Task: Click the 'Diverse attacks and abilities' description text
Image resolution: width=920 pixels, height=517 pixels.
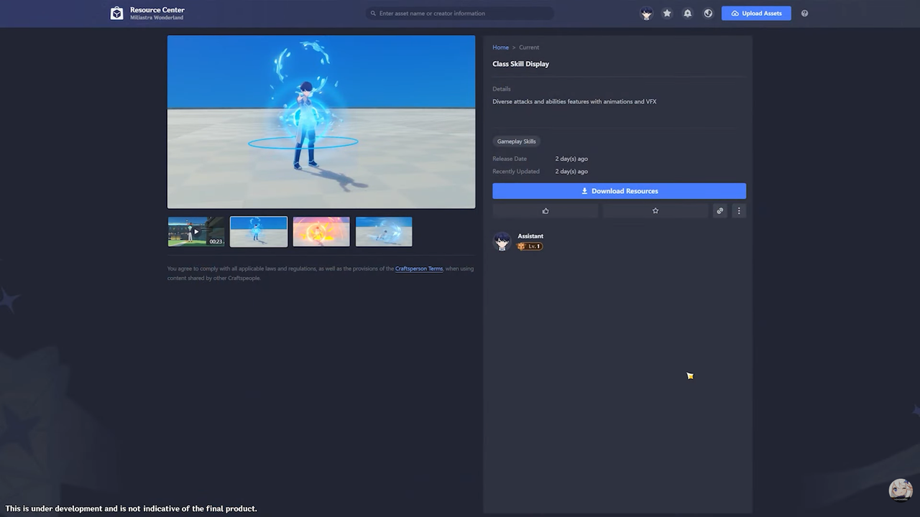Action: (x=574, y=102)
